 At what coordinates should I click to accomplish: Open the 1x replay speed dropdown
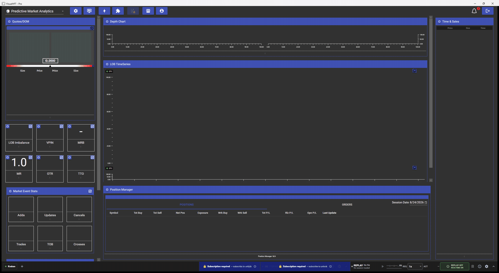tap(415, 266)
